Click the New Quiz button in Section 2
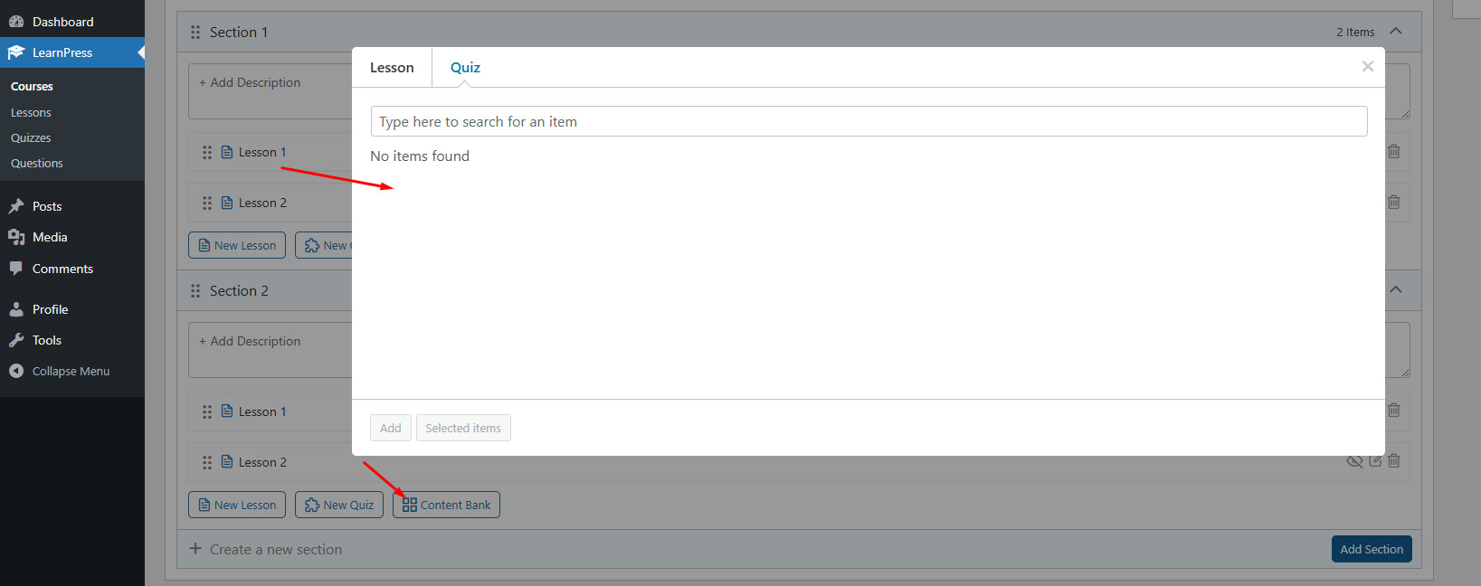This screenshot has width=1481, height=586. click(x=339, y=505)
